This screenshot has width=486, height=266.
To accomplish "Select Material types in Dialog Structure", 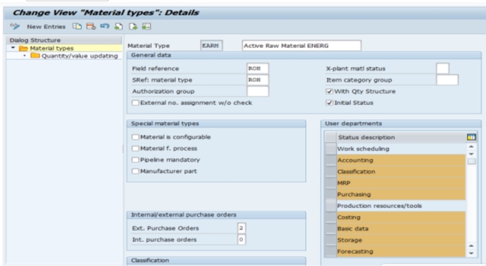I will click(x=52, y=48).
